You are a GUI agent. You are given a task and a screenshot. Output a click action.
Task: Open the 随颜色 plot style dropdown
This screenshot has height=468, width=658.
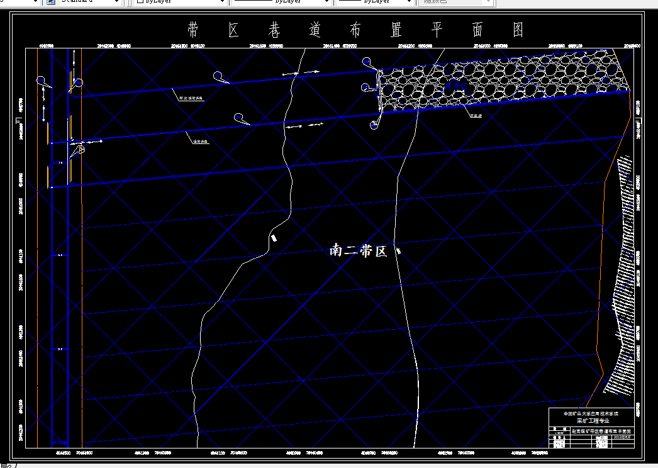(455, 2)
